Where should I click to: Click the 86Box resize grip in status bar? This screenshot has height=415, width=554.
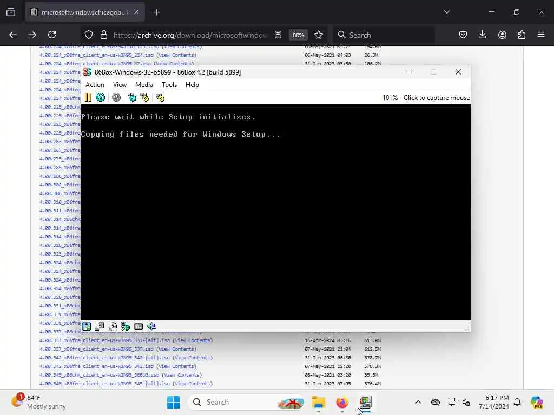coord(467,329)
